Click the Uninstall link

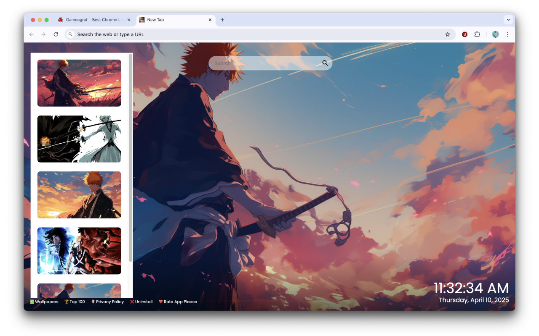(x=143, y=302)
